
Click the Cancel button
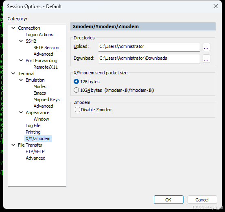click(202, 199)
